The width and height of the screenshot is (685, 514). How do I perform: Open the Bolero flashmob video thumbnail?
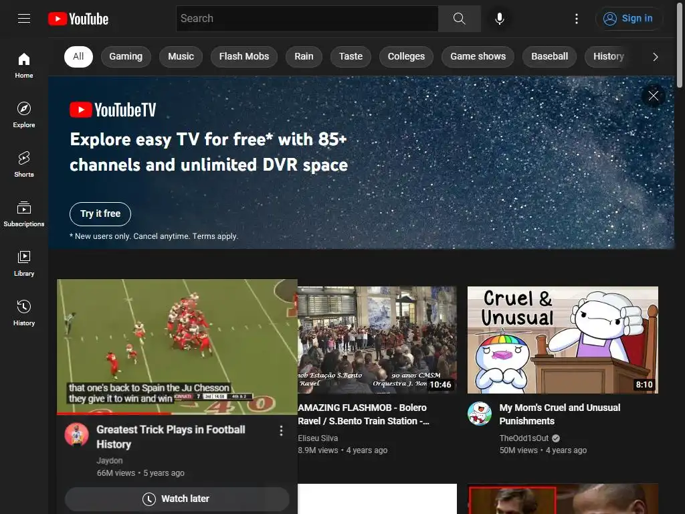377,339
